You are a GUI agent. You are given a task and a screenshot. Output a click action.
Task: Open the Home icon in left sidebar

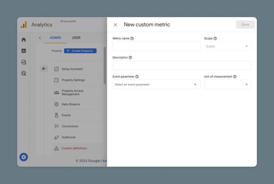coord(24,40)
